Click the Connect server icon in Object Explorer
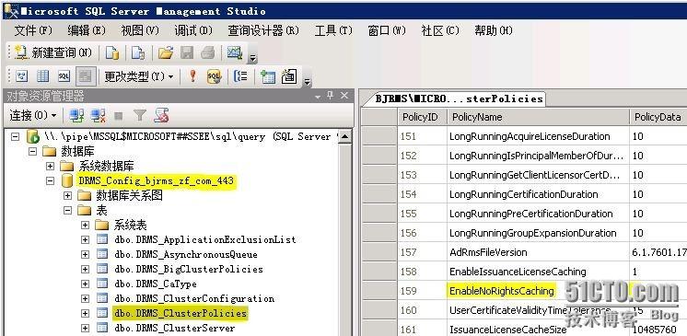This screenshot has width=687, height=336. coord(76,116)
